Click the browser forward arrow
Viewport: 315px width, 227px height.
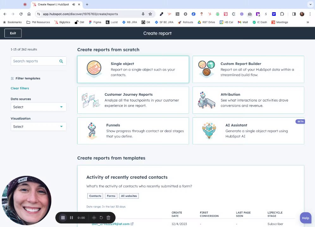pyautogui.click(x=13, y=14)
